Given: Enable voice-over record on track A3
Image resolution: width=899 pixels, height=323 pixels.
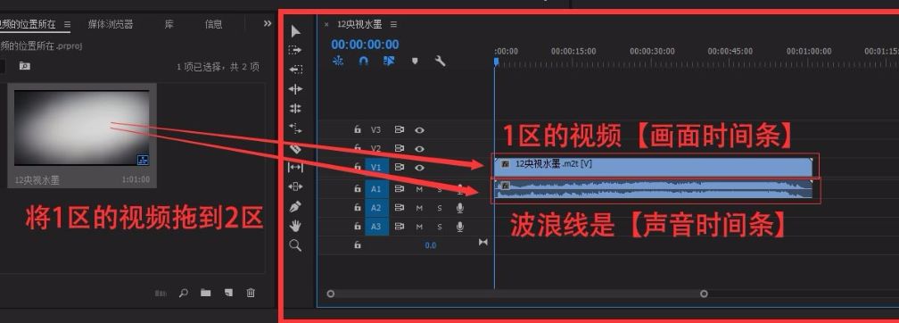Looking at the screenshot, I should [460, 227].
